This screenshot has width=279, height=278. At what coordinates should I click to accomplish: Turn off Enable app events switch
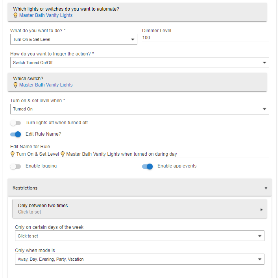pos(148,166)
